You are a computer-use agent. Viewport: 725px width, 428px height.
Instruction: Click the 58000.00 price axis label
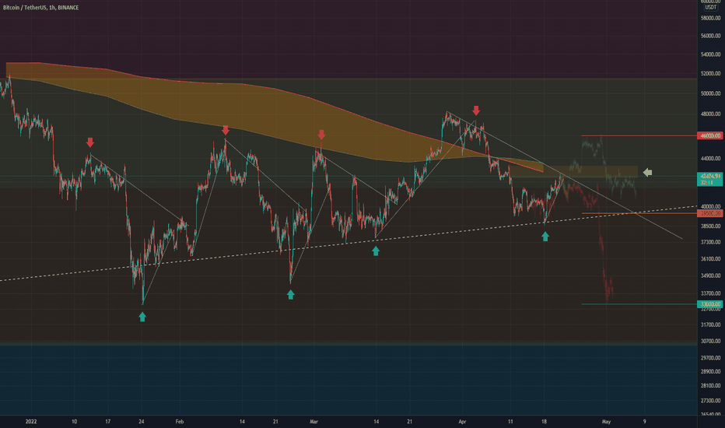pyautogui.click(x=711, y=18)
